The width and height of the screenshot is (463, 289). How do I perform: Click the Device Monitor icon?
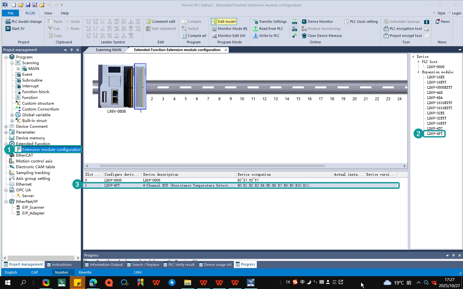click(x=304, y=22)
